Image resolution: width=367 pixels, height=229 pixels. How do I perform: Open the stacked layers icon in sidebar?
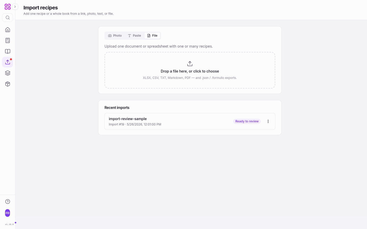pyautogui.click(x=8, y=73)
